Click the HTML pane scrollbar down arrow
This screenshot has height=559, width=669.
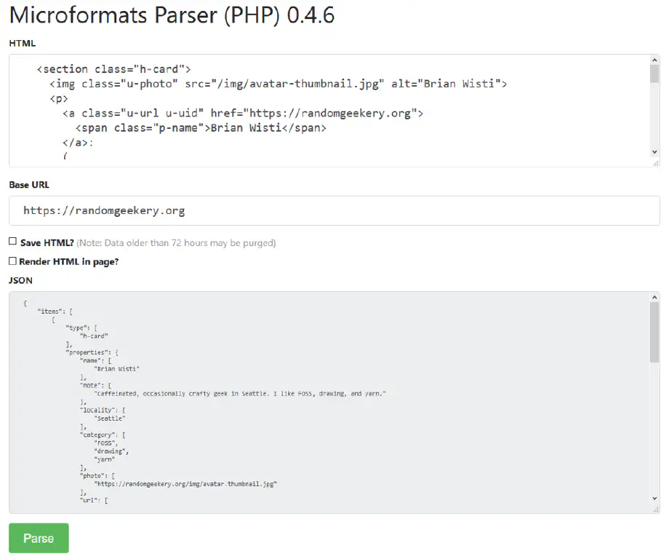655,153
